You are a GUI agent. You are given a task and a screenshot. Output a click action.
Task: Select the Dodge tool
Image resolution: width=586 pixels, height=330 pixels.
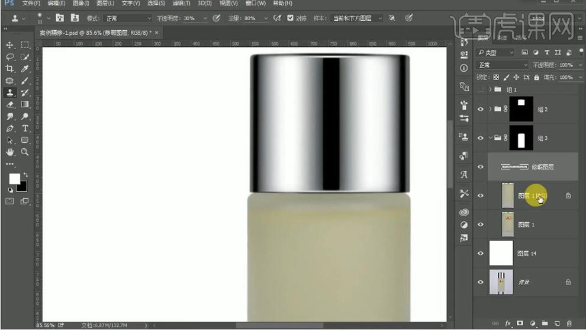(x=25, y=116)
